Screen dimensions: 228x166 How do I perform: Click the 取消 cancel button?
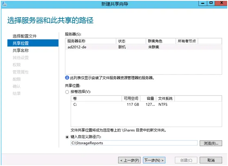tap(211, 160)
